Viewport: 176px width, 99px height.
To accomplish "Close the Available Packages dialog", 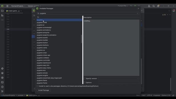I will click(x=138, y=9).
